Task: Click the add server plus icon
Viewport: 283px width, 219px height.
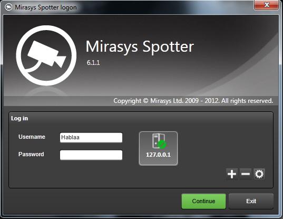Action: [x=232, y=174]
